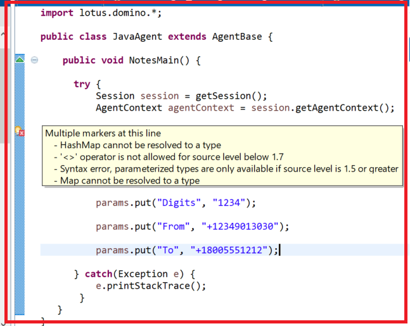410x326 pixels.
Task: Click the green override indicator beside NotesMain
Action: click(20, 60)
